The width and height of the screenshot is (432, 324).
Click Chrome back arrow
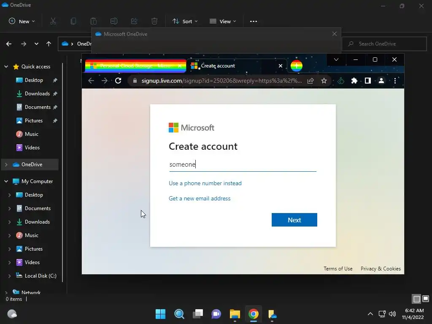(x=91, y=81)
